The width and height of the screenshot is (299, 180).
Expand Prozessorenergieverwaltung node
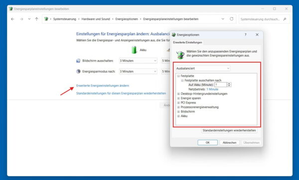[x=178, y=107]
